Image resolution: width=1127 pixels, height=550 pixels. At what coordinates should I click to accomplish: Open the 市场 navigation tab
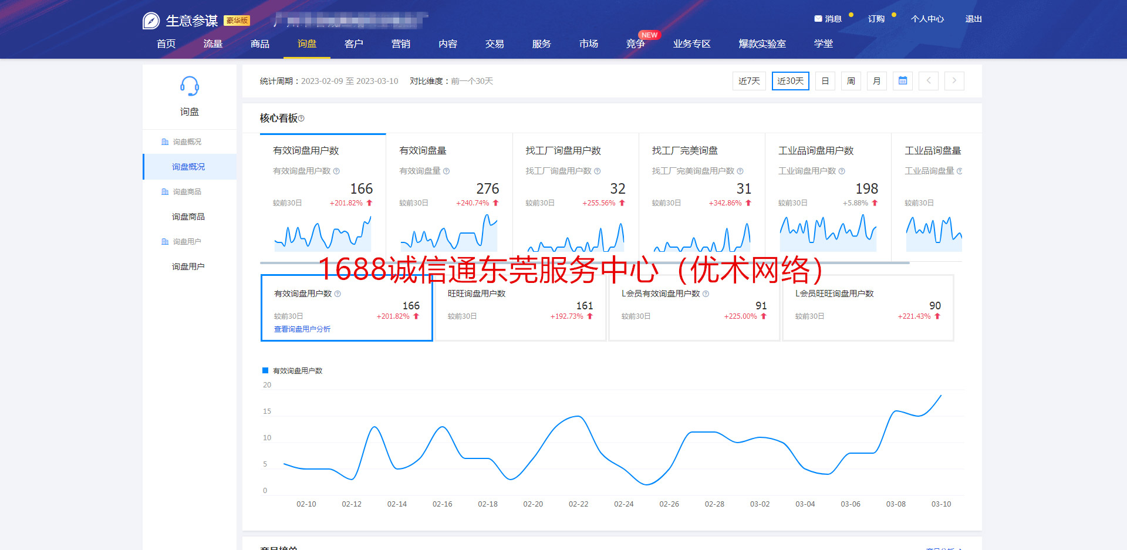(588, 44)
